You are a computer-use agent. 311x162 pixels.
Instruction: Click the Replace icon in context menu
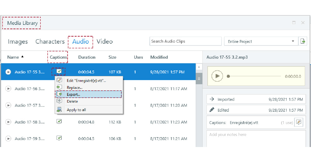(x=59, y=87)
